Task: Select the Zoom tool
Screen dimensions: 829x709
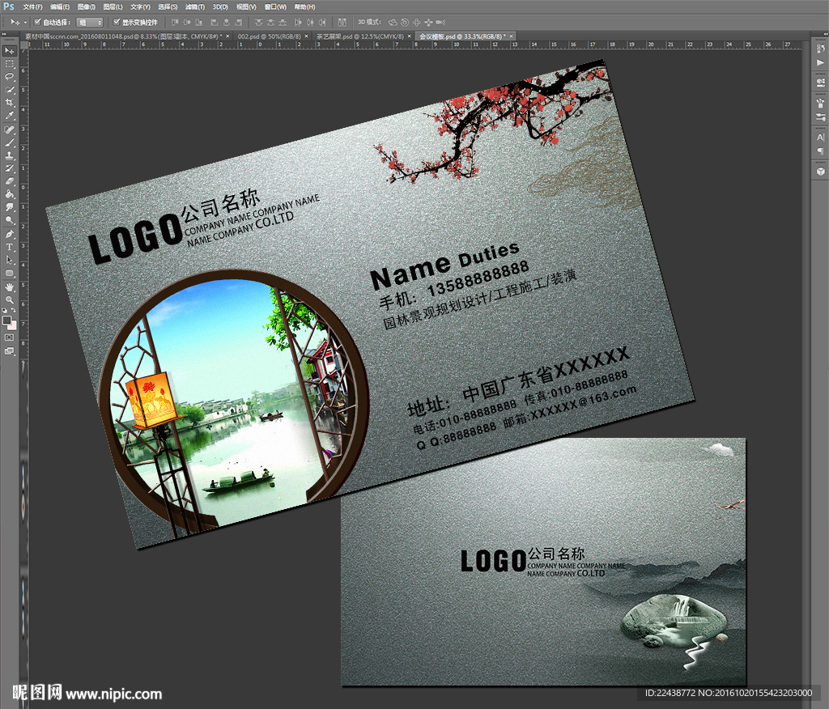Action: [x=9, y=299]
